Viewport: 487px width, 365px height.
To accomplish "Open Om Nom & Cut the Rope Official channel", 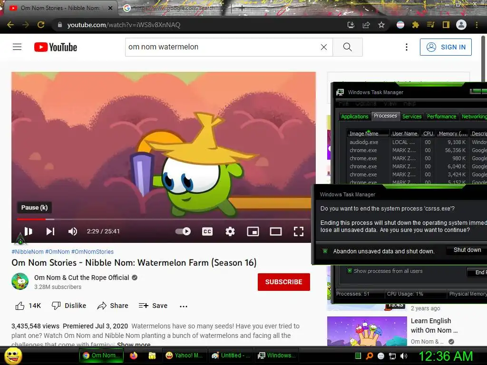I will (81, 278).
